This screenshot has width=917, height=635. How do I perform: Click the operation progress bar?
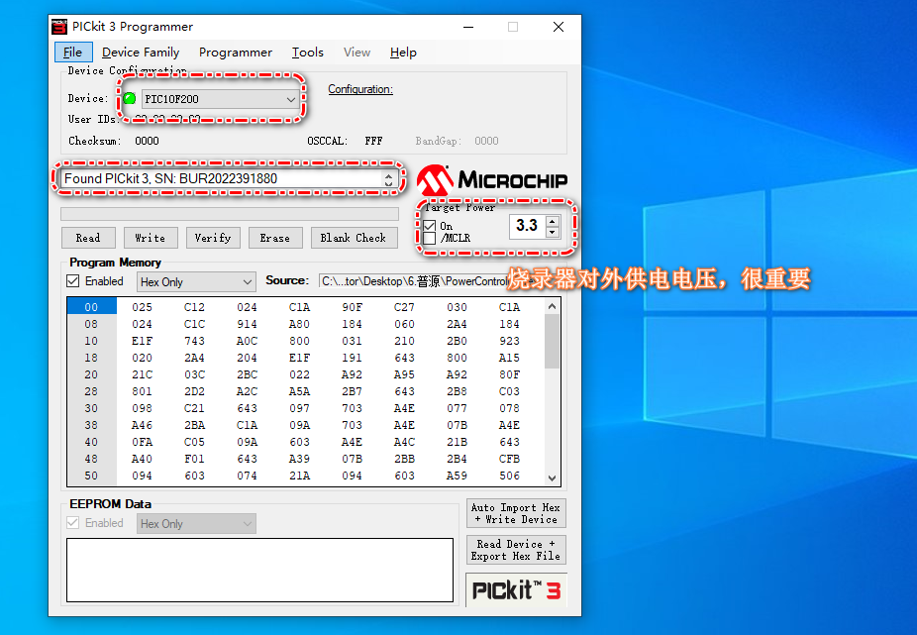[x=230, y=214]
